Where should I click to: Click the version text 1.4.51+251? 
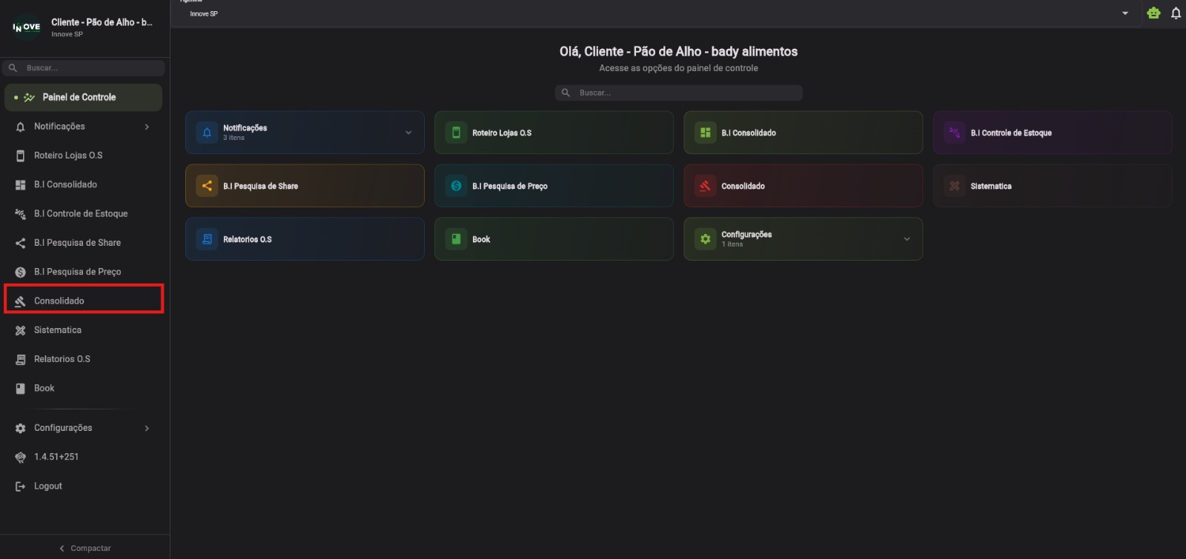56,457
